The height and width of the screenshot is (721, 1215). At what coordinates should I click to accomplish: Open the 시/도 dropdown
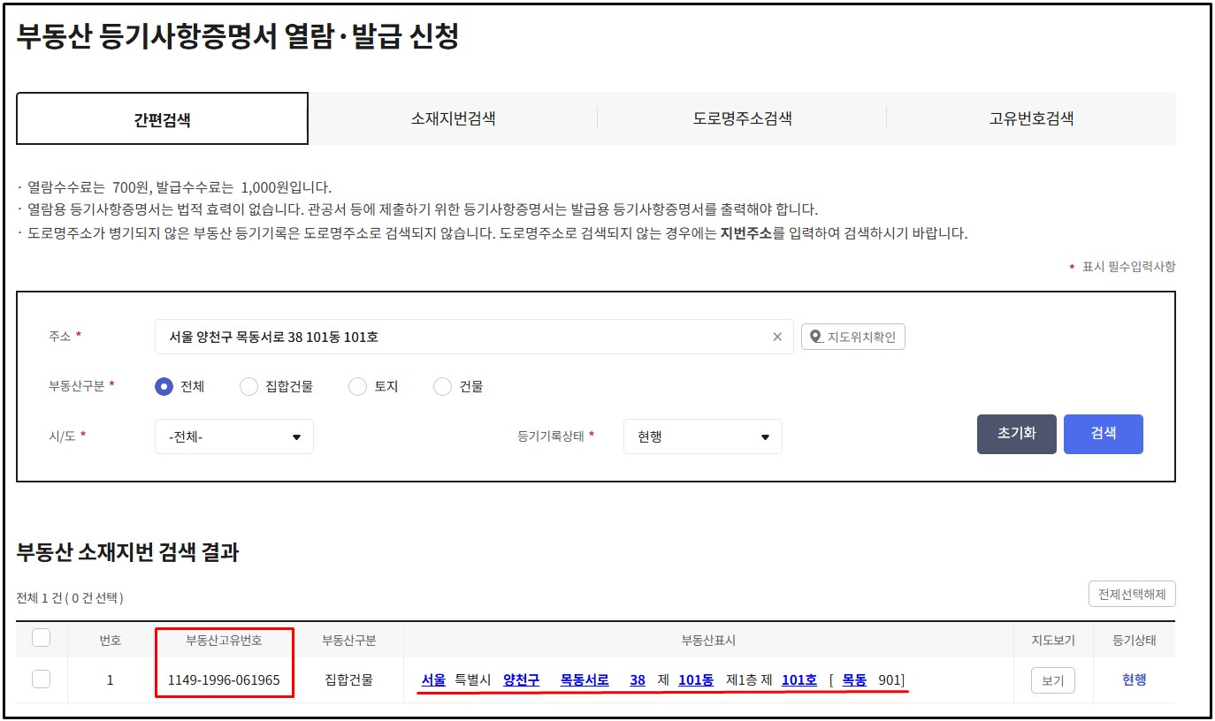[x=233, y=436]
